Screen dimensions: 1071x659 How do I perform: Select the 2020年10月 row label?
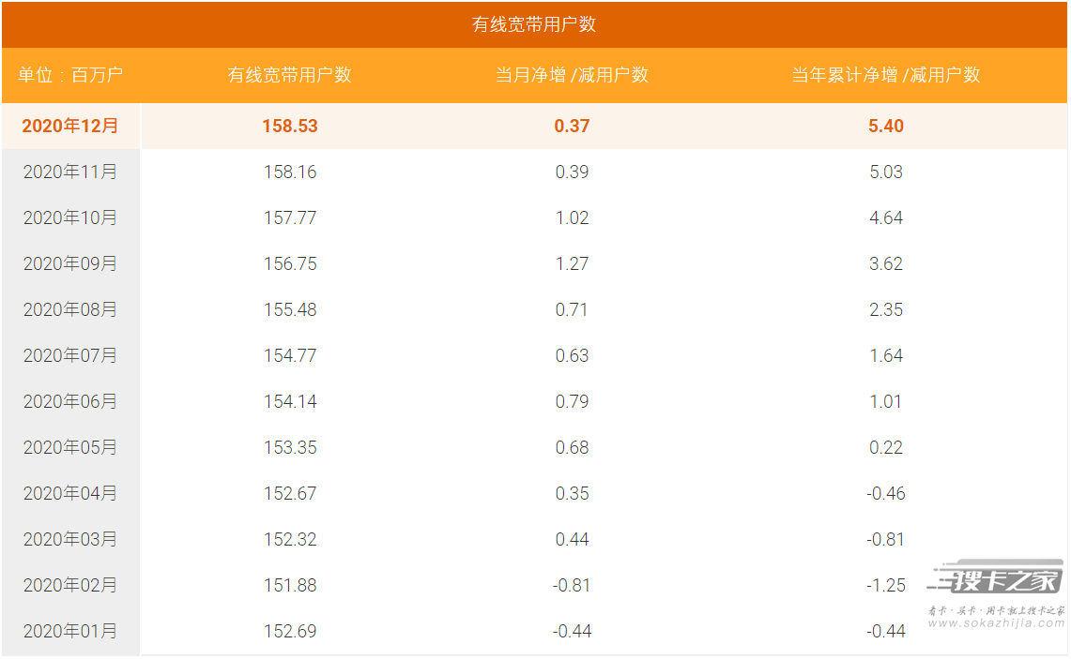pos(70,217)
